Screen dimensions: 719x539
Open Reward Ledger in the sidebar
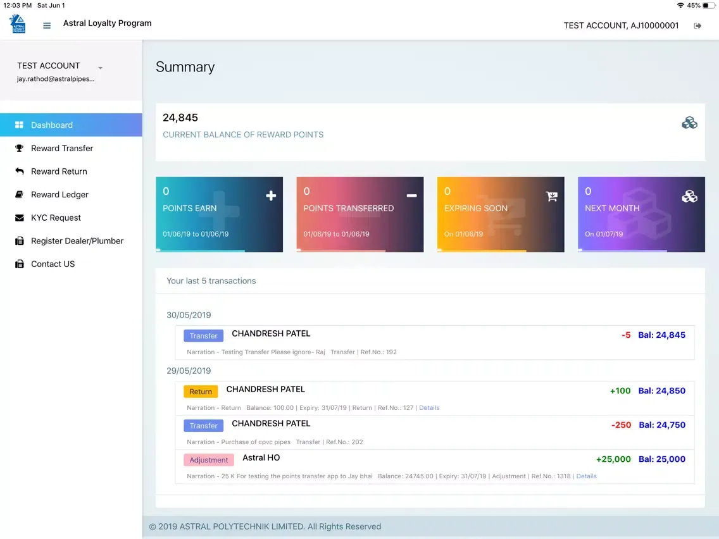71,194
